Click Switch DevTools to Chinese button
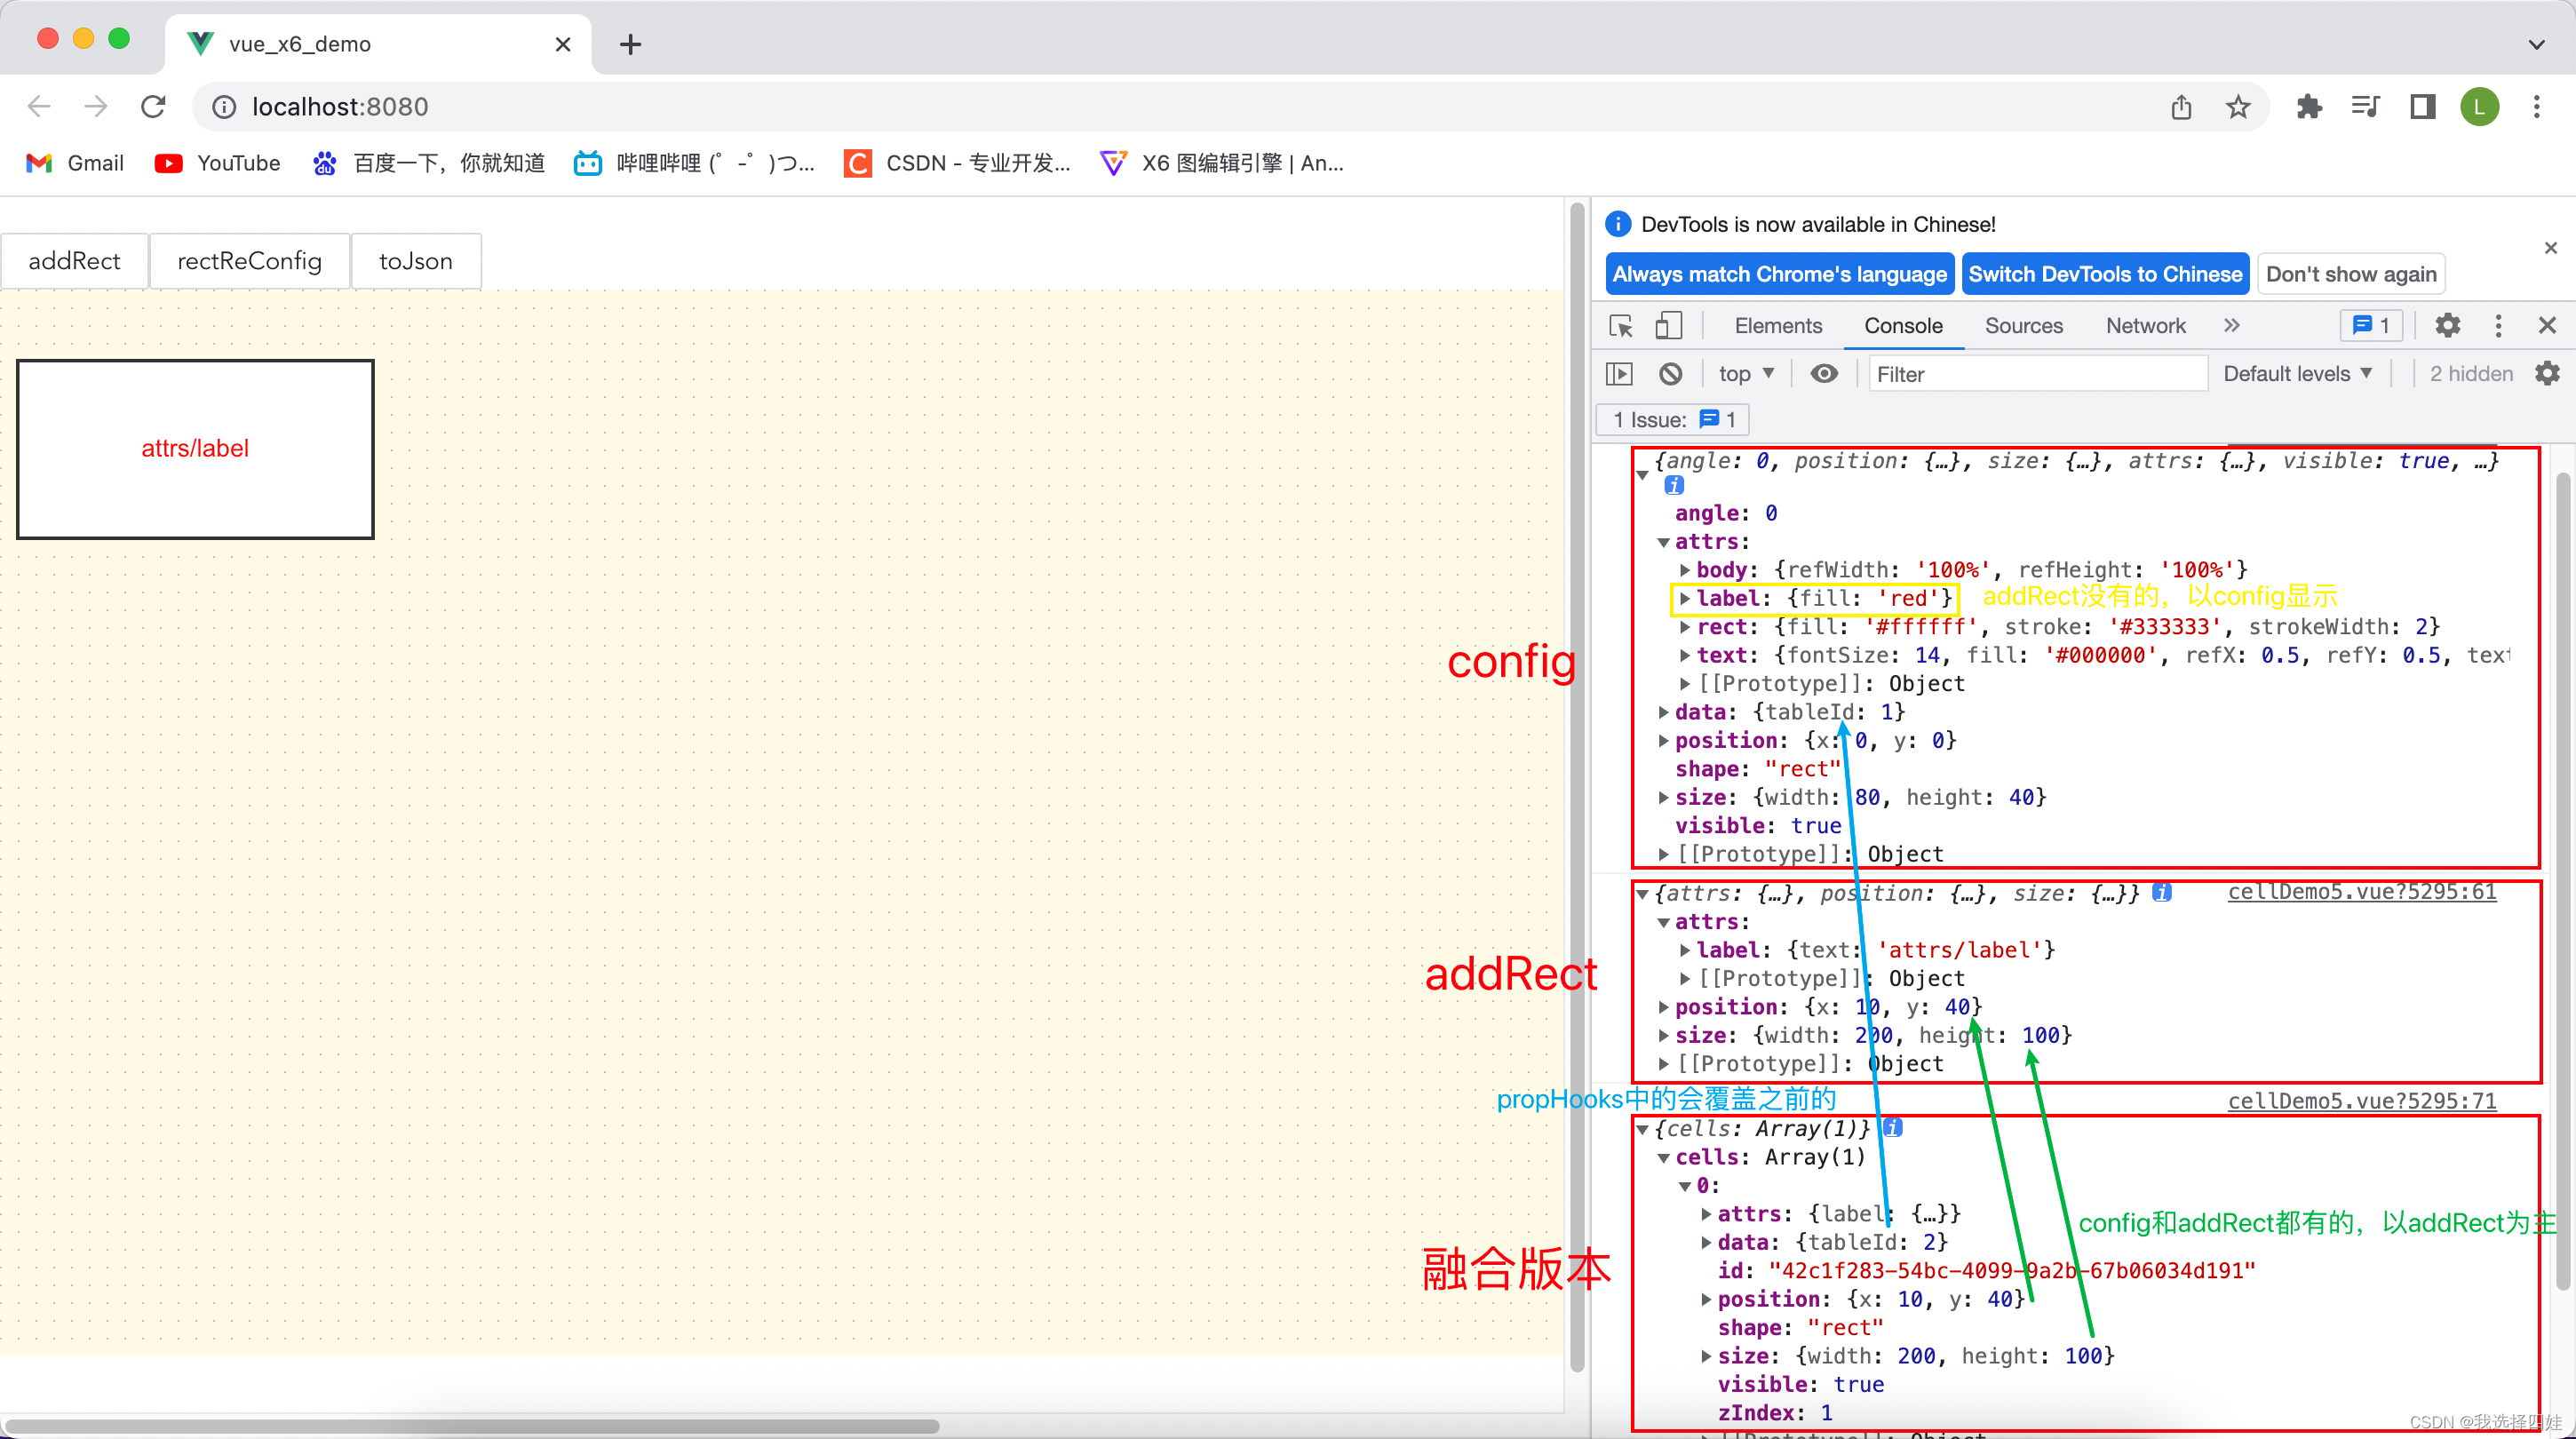Image resolution: width=2576 pixels, height=1439 pixels. pyautogui.click(x=2105, y=274)
